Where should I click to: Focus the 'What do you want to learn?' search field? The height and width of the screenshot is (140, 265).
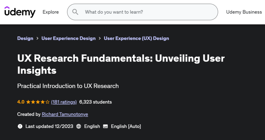[143, 12]
